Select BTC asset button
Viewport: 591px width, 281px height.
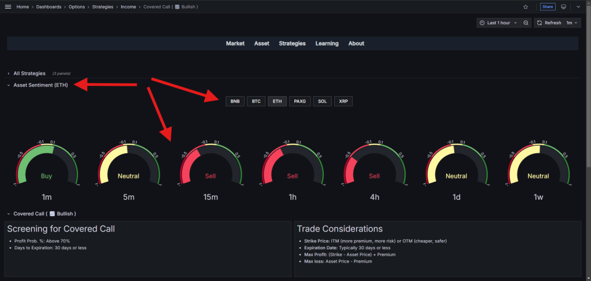pyautogui.click(x=256, y=101)
